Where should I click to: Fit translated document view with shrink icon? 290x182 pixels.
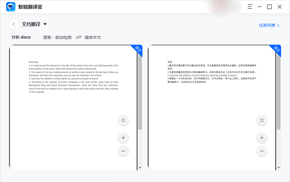(x=261, y=120)
